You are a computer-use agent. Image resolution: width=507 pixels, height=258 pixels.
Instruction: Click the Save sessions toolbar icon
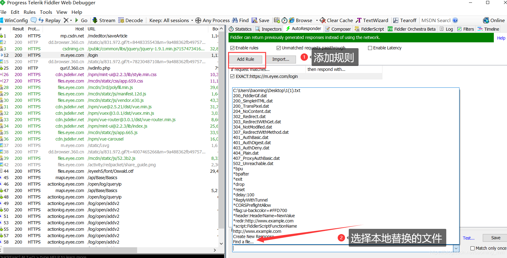click(255, 20)
